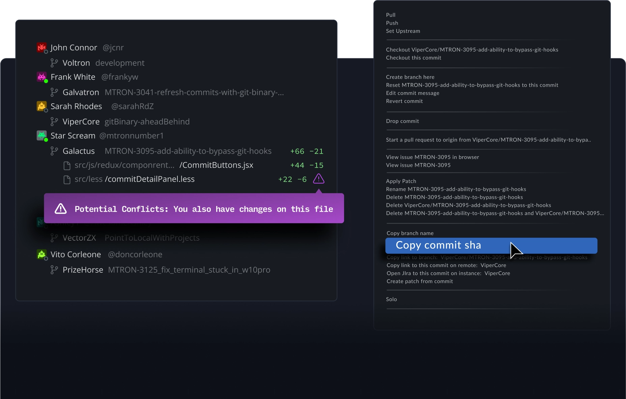Click the file icon beside CommitButtons.jsx
Image resolution: width=626 pixels, height=399 pixels.
click(67, 165)
